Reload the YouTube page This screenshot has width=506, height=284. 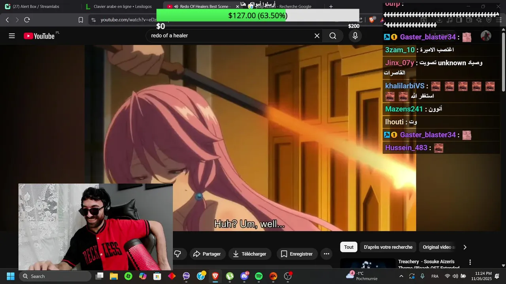click(x=27, y=20)
